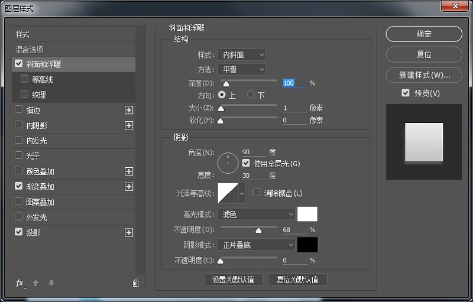Click the 光泽等高线 contour thumbnail
The height and width of the screenshot is (302, 473).
pyautogui.click(x=228, y=193)
